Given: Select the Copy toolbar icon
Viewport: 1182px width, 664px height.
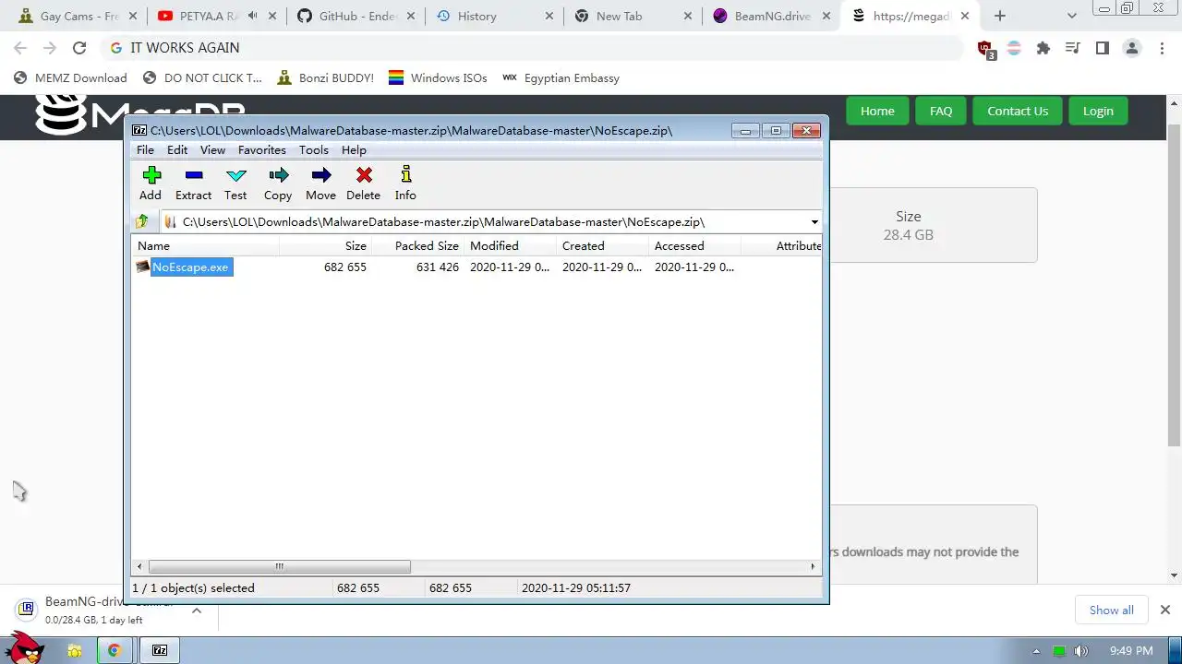Looking at the screenshot, I should 278,175.
